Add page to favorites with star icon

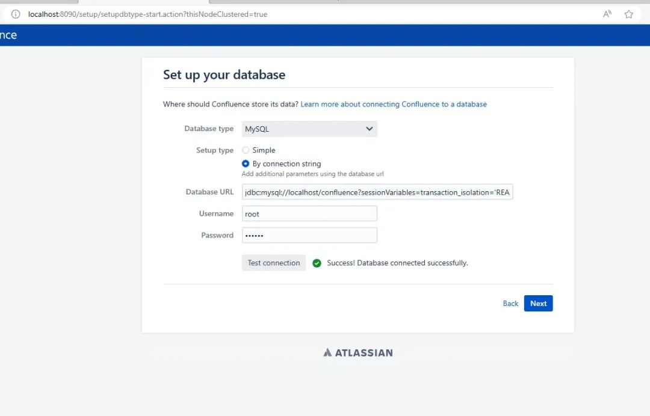[628, 14]
